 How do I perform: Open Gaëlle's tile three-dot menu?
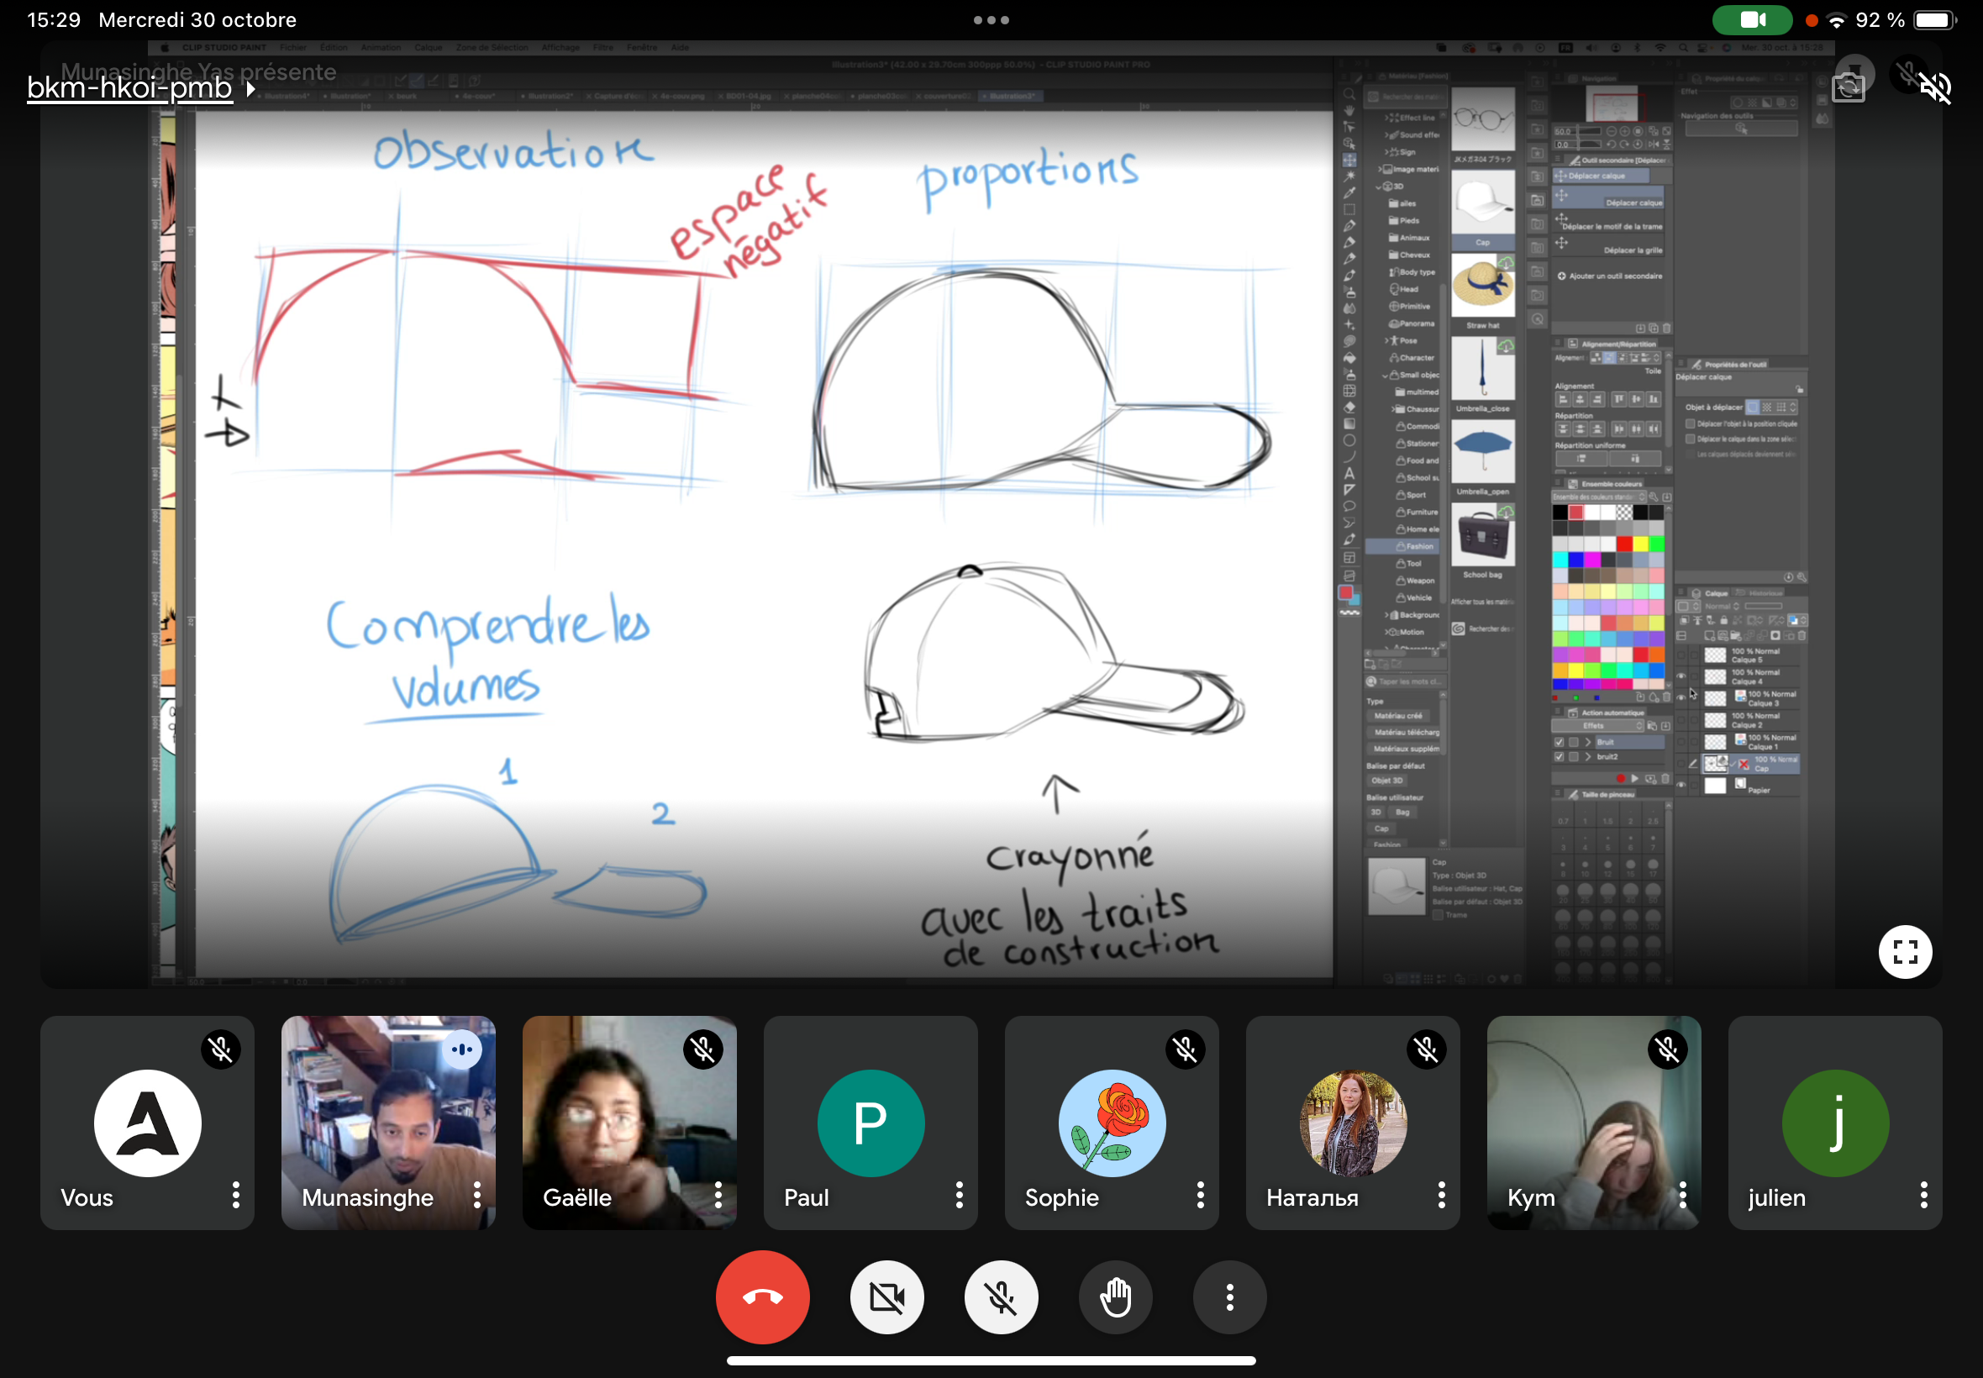(718, 1196)
